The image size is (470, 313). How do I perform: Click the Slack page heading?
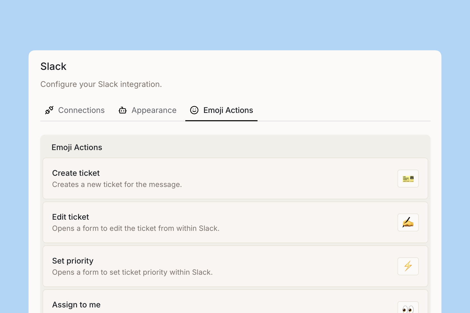53,67
